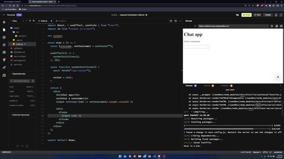The width and height of the screenshot is (284, 159).
Task: Collapse the terminal panel chevron
Action: pos(281,86)
